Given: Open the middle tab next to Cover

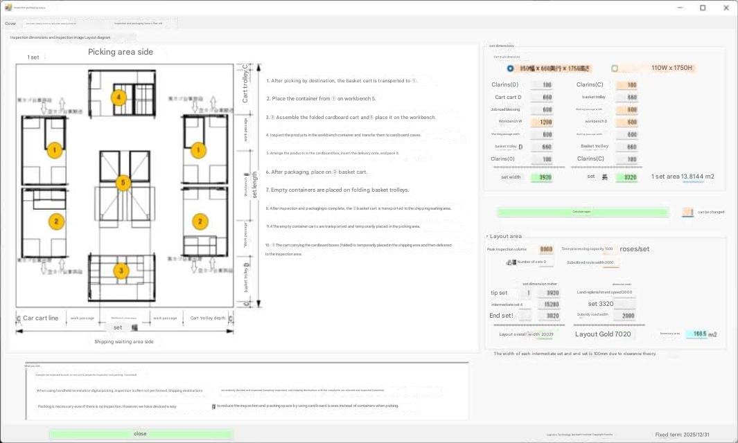Looking at the screenshot, I should 51,24.
